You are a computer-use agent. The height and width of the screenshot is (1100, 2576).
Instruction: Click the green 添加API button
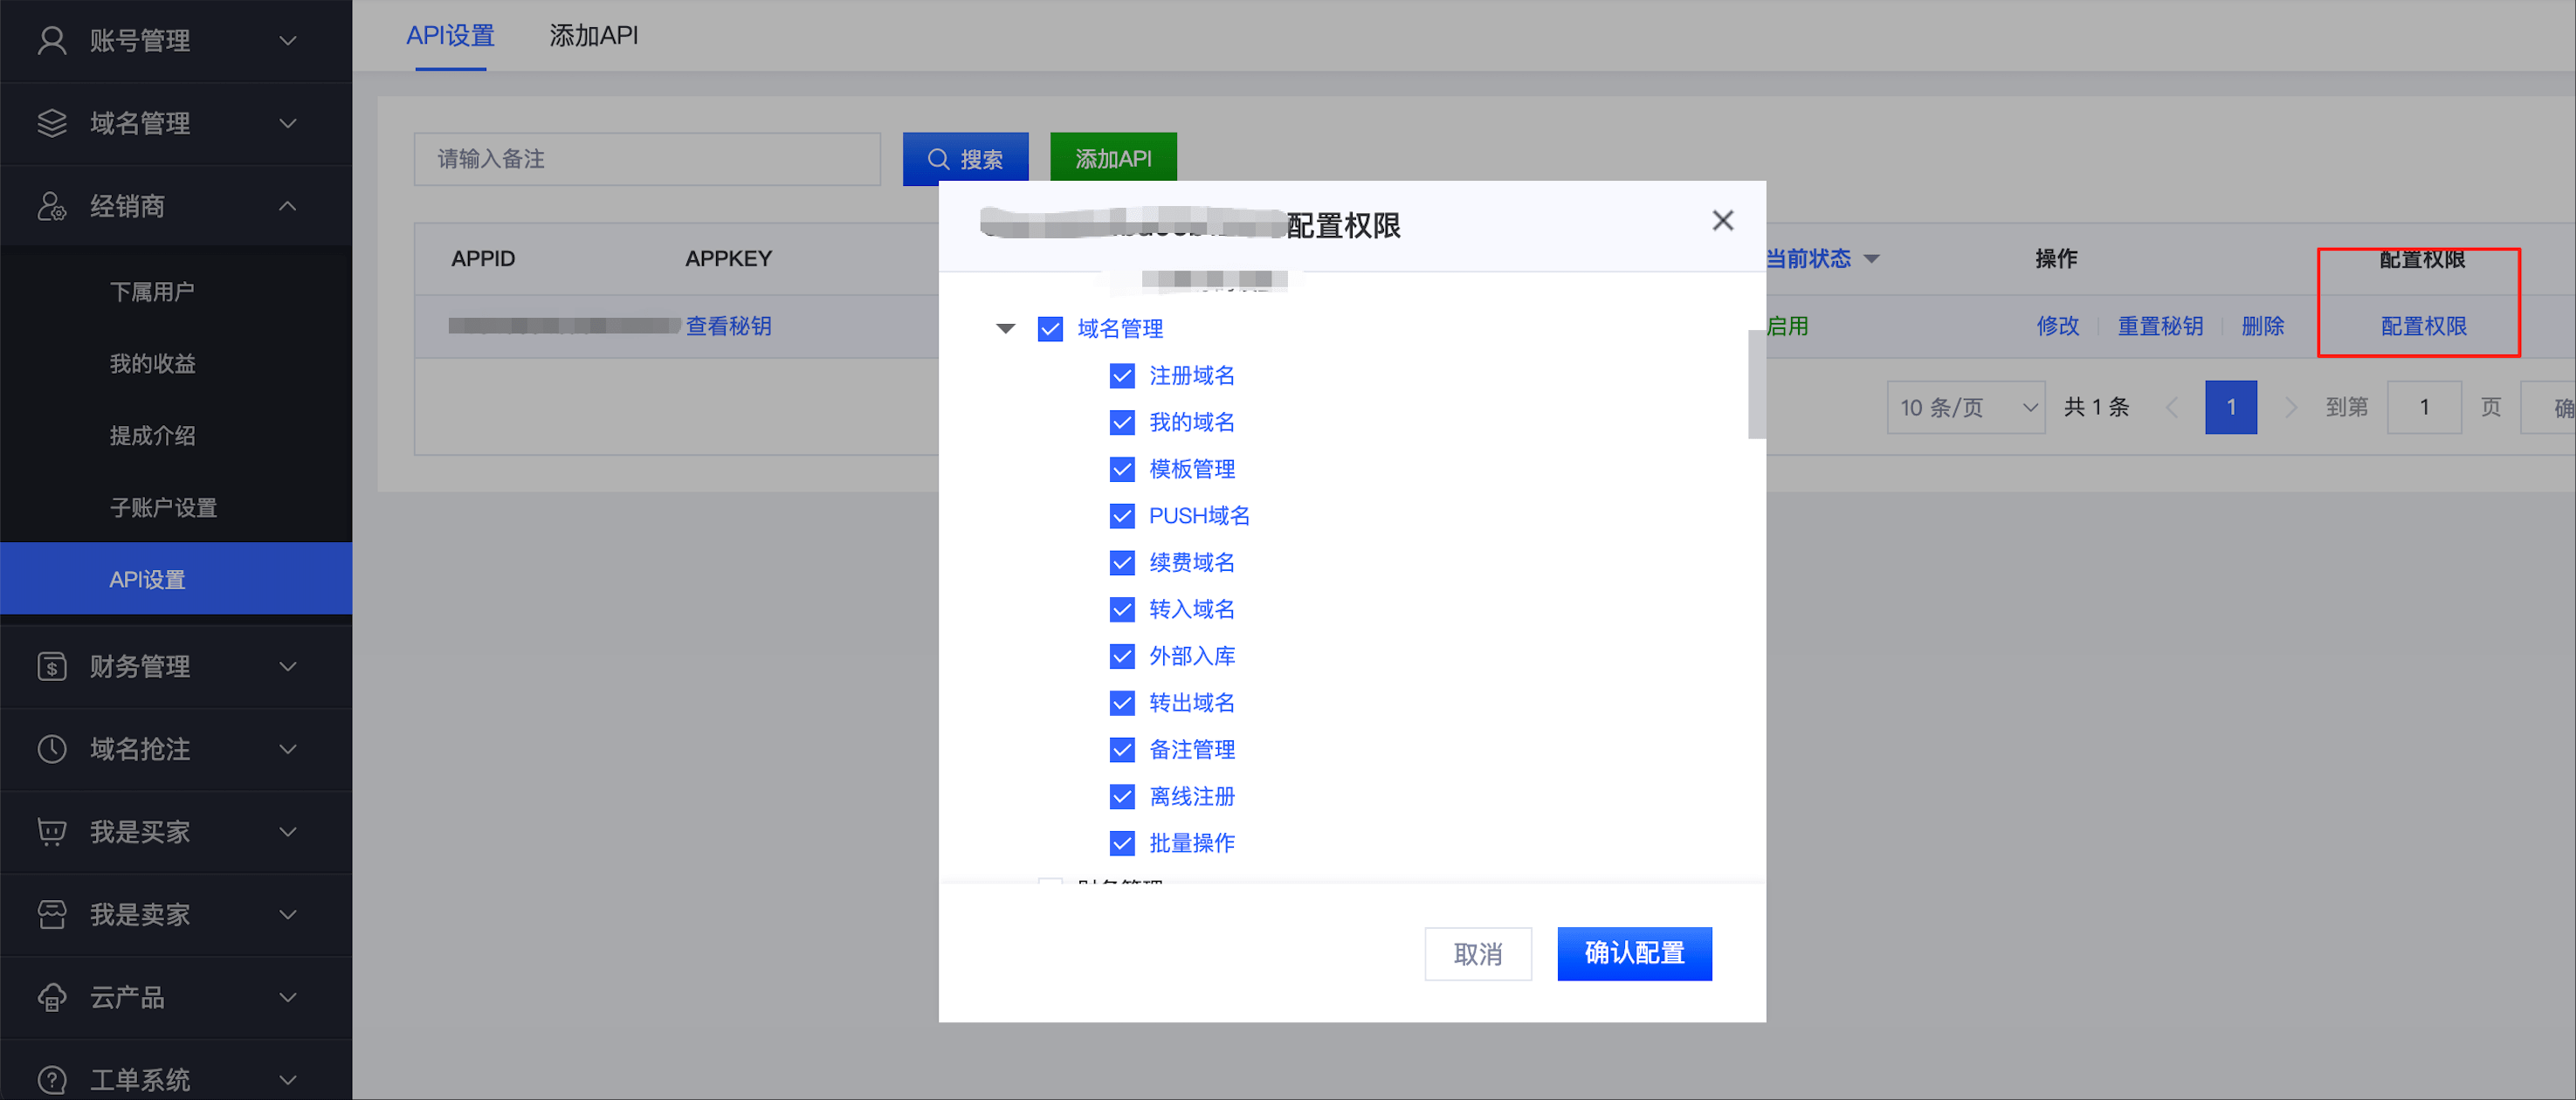[x=1113, y=159]
